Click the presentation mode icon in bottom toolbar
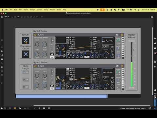 (x=15, y=108)
